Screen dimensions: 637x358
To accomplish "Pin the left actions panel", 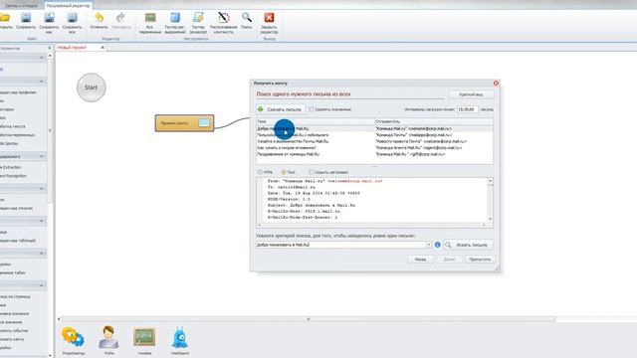I will [x=50, y=48].
